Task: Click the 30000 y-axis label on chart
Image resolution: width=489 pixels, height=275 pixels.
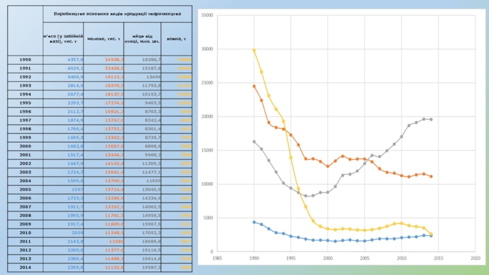Action: 207,49
